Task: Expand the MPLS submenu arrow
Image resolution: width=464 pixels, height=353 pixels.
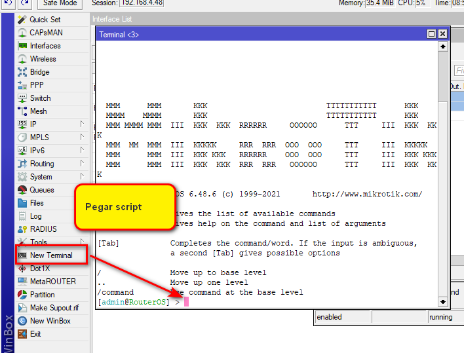Action: 82,137
